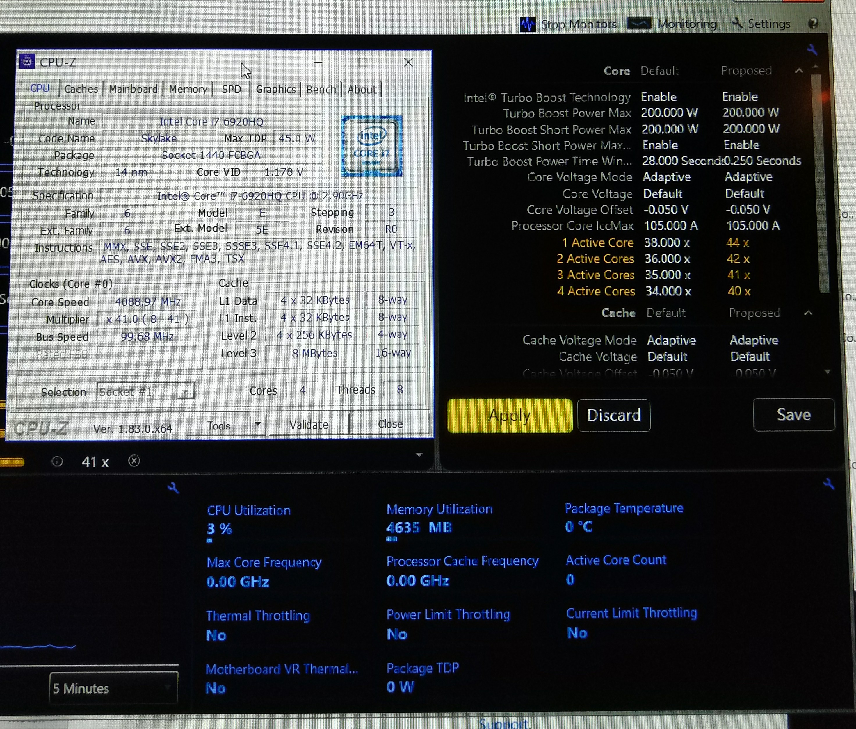The image size is (856, 729).
Task: Collapse the Core section chevron
Action: pos(799,71)
